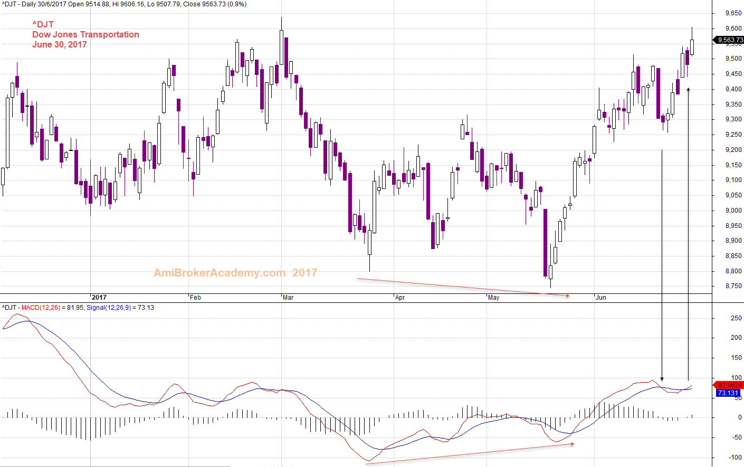The image size is (744, 467).
Task: Select the 'Dow Jones Transportation' chart annotation
Action: 85,34
